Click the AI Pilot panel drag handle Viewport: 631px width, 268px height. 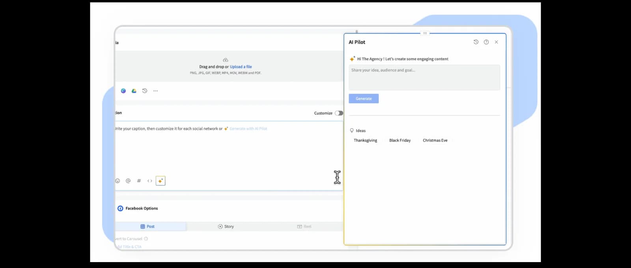425,33
